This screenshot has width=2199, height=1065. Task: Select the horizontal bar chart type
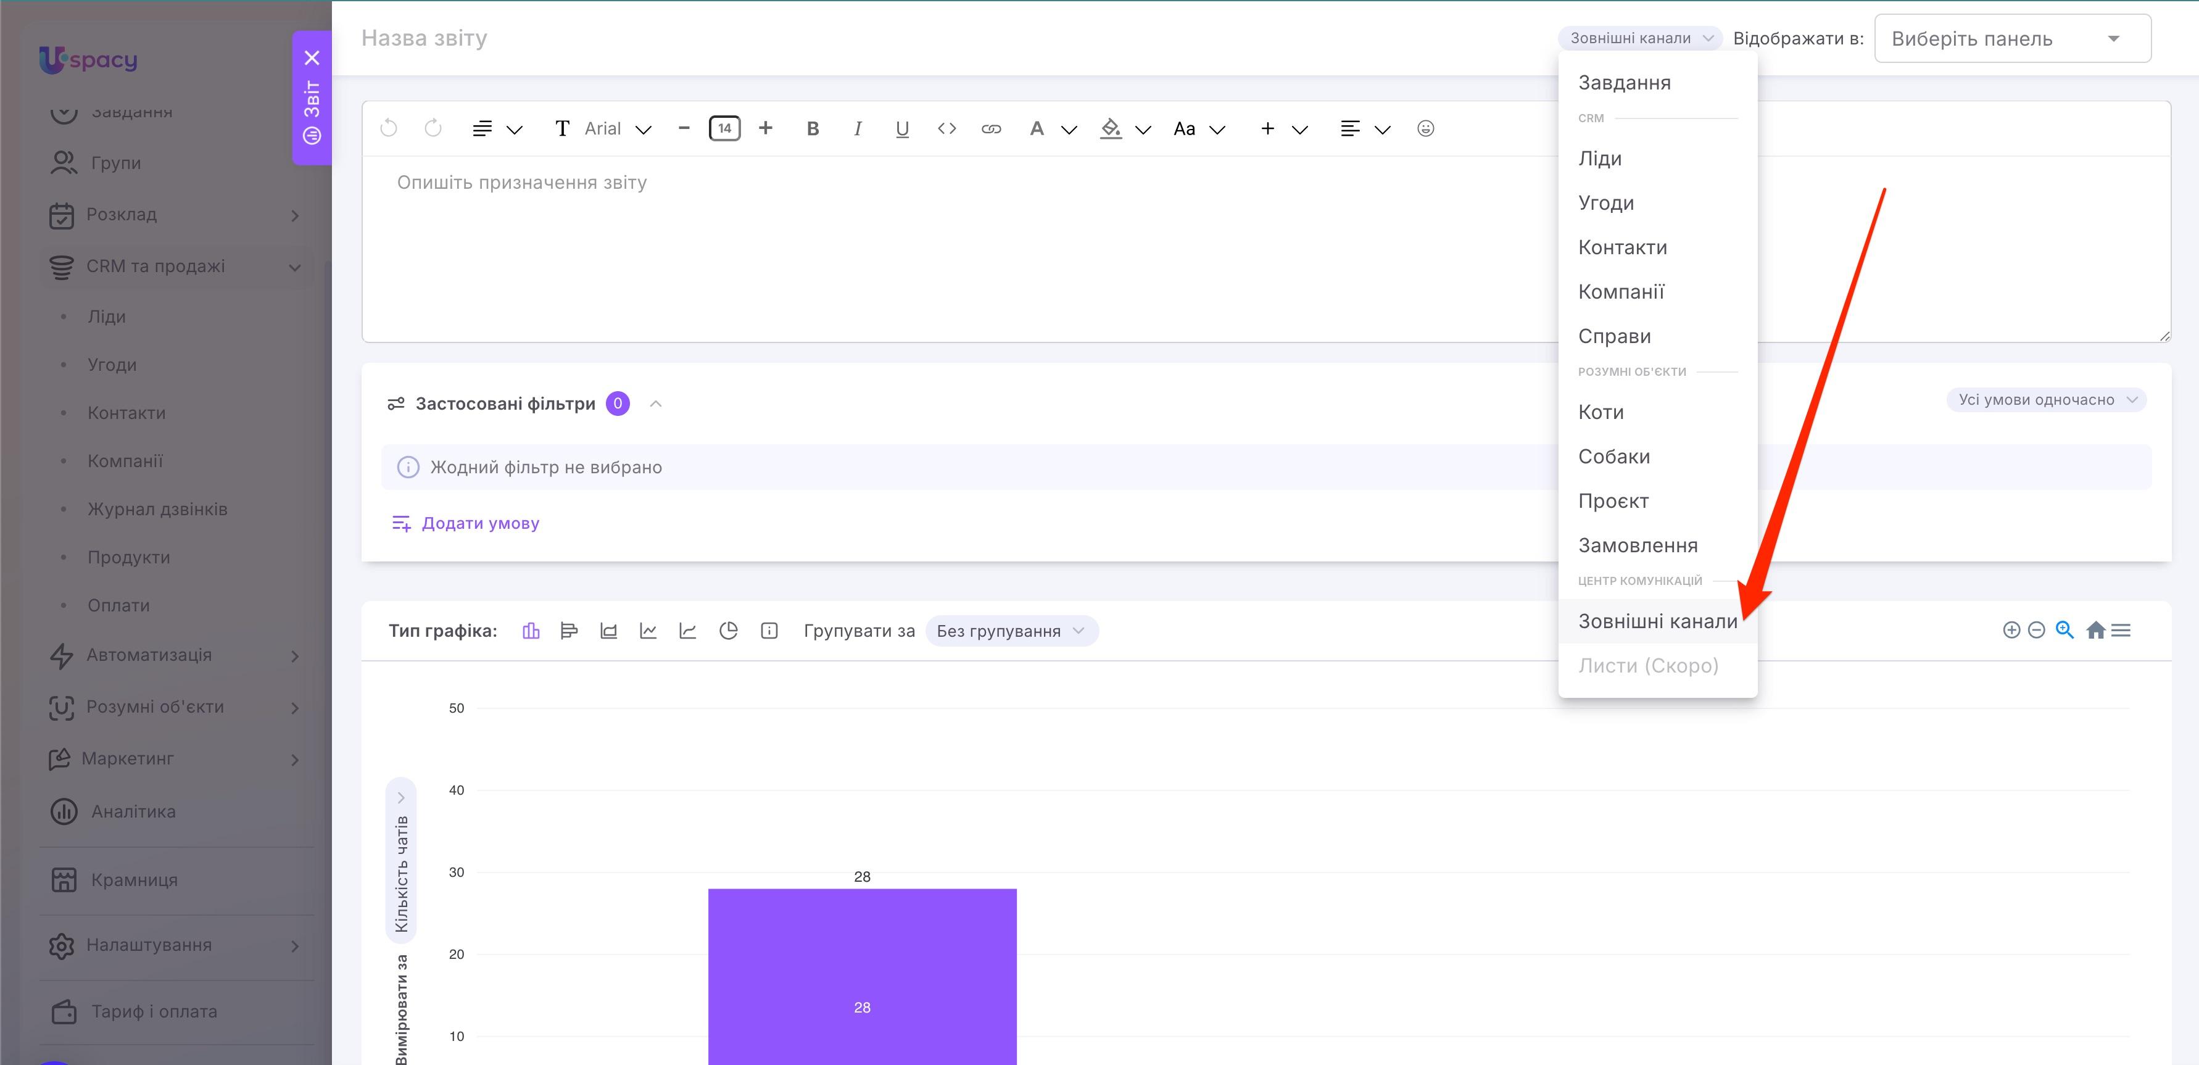pos(569,631)
